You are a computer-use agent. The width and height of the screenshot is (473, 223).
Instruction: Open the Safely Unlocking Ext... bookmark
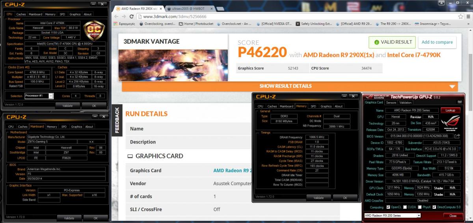313,24
